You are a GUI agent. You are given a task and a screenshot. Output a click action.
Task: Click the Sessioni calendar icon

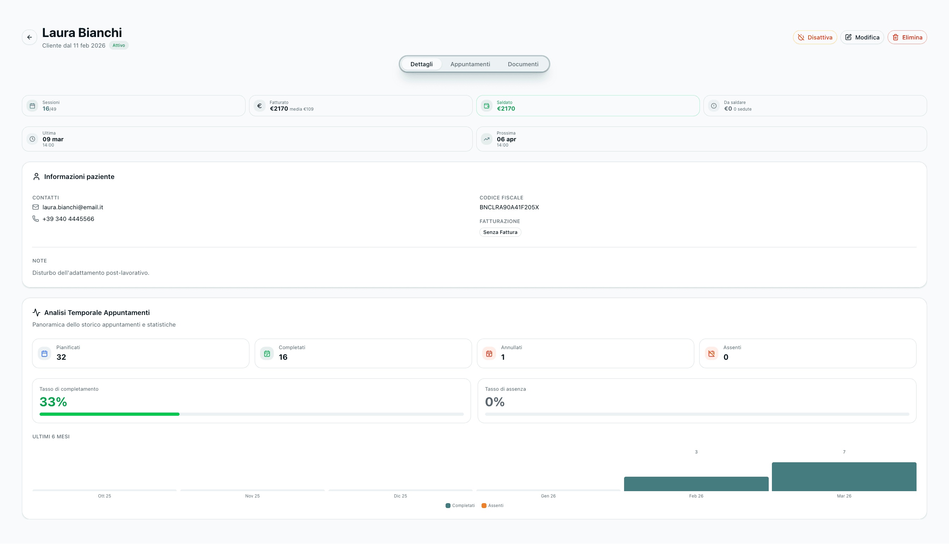(x=32, y=106)
